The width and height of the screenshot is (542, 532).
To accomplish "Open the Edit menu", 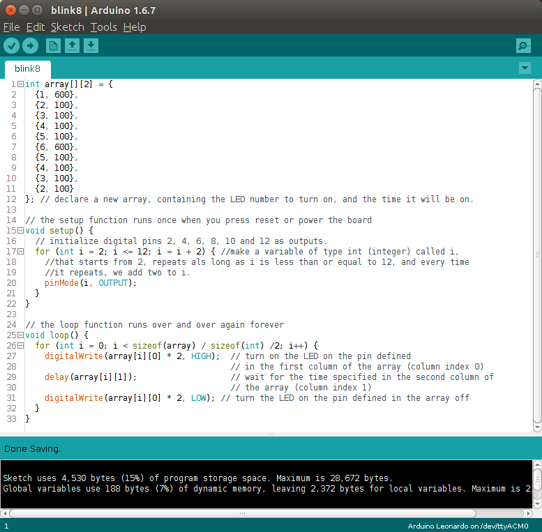I will tap(36, 27).
